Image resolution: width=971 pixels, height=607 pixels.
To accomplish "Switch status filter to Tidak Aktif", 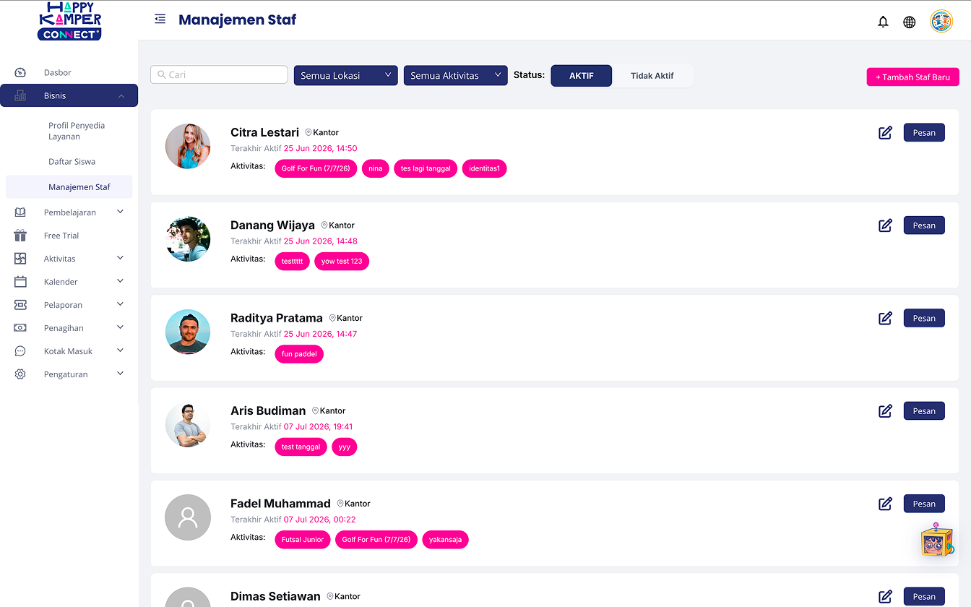I will click(x=652, y=76).
